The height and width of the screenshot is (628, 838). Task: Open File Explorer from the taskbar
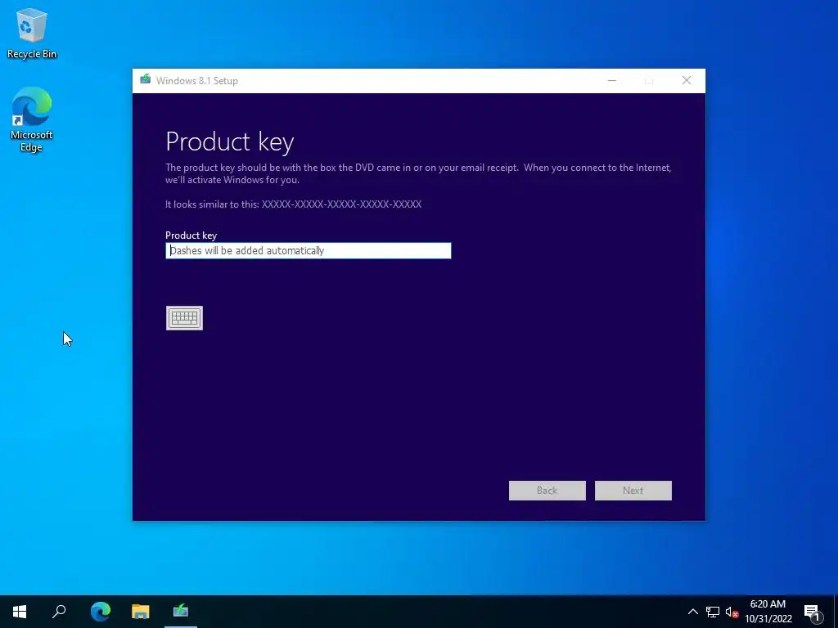(141, 611)
